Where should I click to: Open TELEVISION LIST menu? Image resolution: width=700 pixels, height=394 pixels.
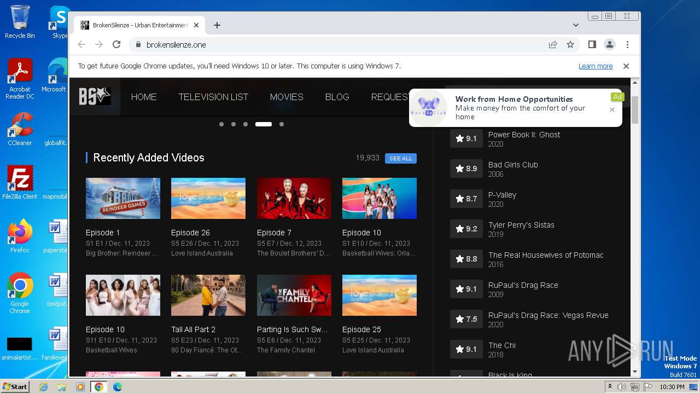tap(213, 97)
